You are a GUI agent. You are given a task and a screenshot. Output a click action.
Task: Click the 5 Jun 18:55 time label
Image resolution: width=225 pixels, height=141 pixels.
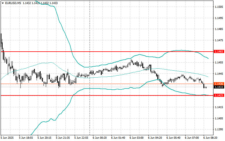pos(26,138)
